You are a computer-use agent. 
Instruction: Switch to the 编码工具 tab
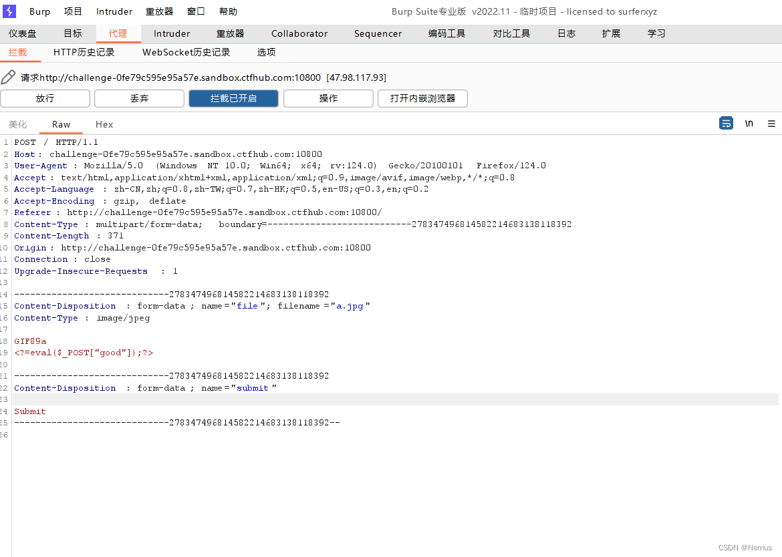(446, 33)
